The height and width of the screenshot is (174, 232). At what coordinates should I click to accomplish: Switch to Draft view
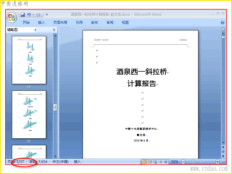click(x=166, y=162)
